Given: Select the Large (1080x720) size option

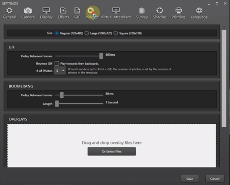Looking at the screenshot, I should (x=87, y=33).
